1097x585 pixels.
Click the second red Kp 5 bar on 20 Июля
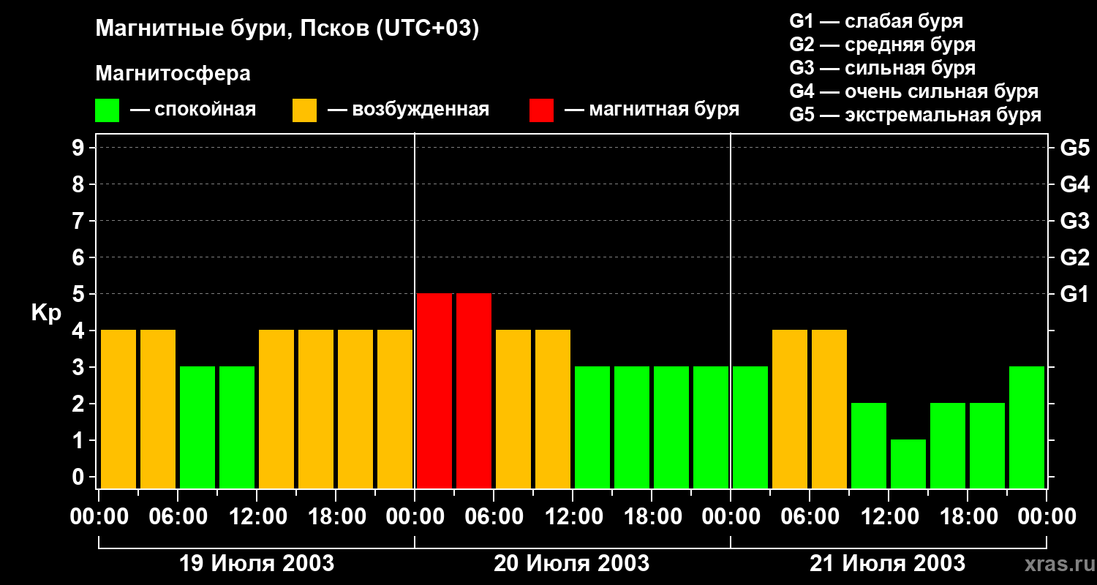[474, 390]
